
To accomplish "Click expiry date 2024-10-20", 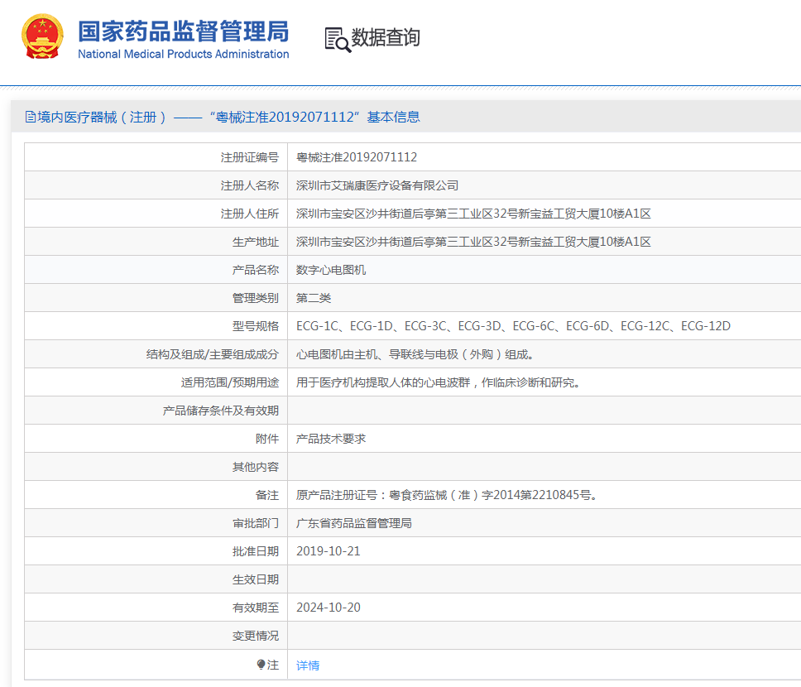I will pos(328,608).
